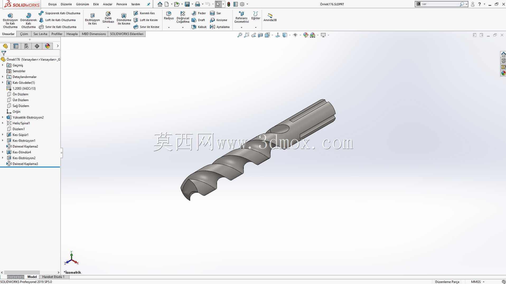This screenshot has width=506, height=284.
Task: Open the Araçlar menu
Action: [107, 4]
